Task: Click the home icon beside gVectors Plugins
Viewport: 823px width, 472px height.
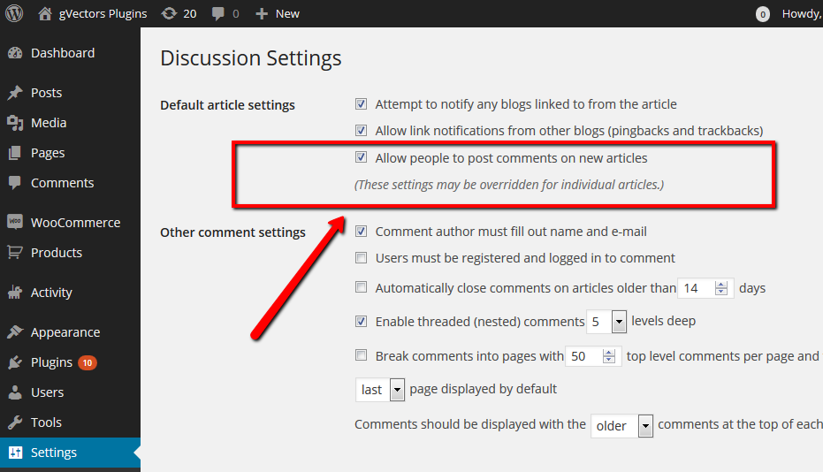Action: (x=46, y=13)
